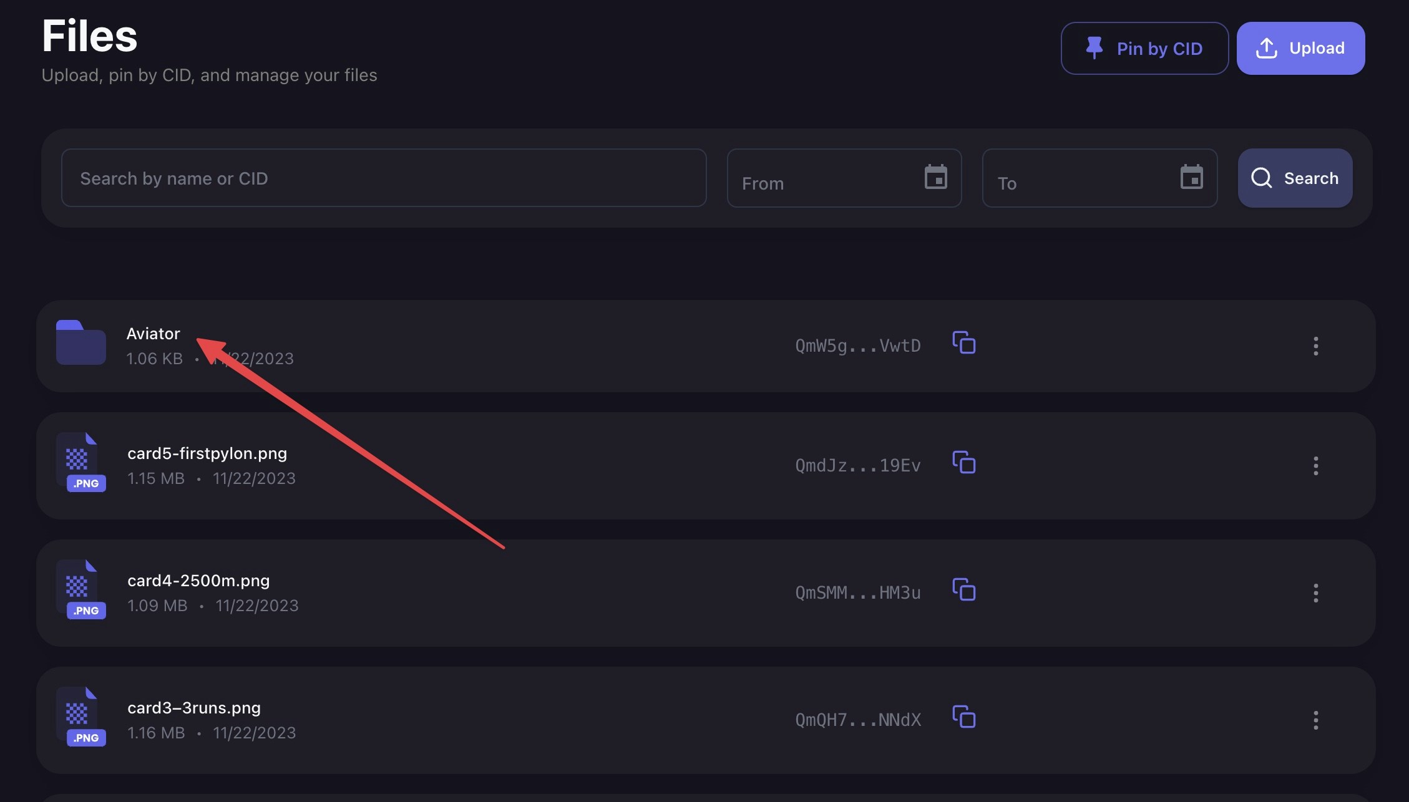The width and height of the screenshot is (1409, 802).
Task: Open the three-dot menu for card4-2500m.png
Action: click(x=1316, y=593)
